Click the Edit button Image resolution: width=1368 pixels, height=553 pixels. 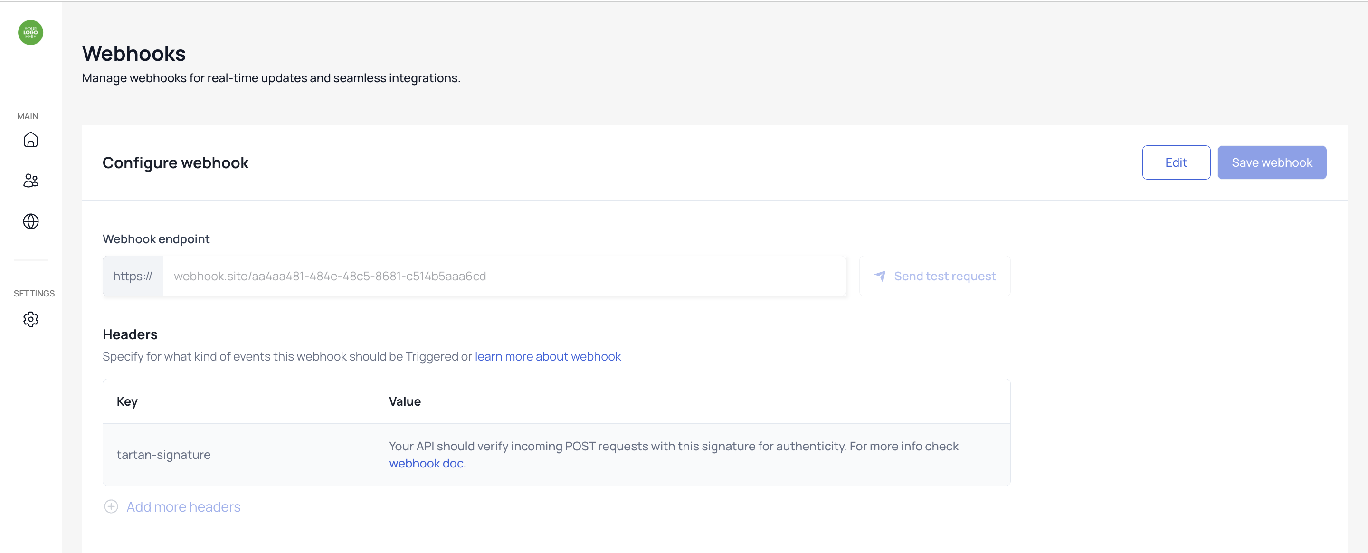click(x=1176, y=162)
